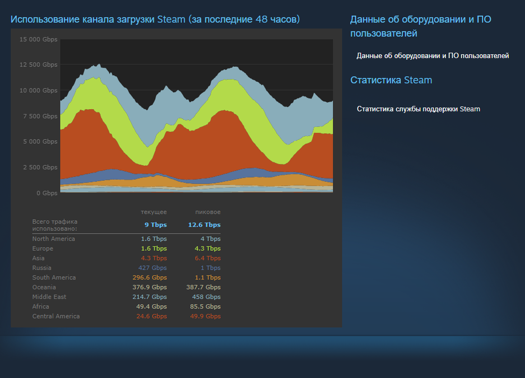Click the 'Всего трафика использовано' label
The width and height of the screenshot is (525, 378).
coord(54,225)
